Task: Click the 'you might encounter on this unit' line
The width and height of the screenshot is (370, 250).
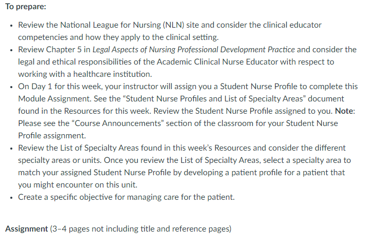Action: 78,185
